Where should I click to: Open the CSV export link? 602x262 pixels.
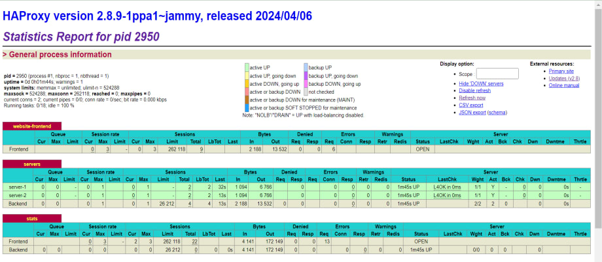point(471,105)
